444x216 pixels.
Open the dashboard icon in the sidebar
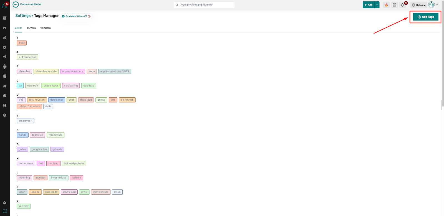[4, 18]
